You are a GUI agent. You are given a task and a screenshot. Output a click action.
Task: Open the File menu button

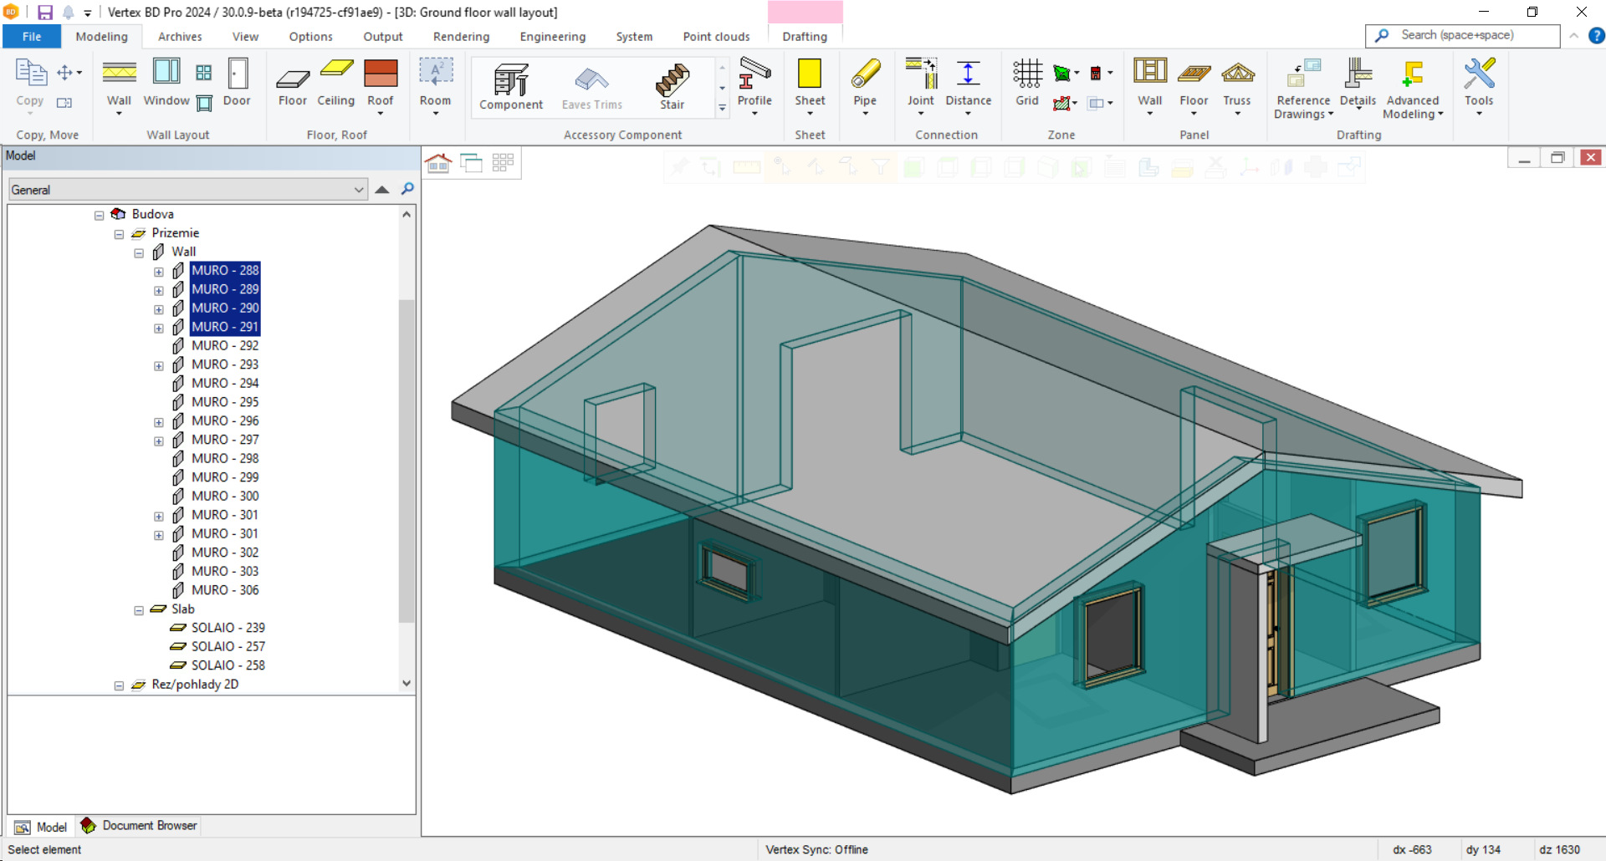click(x=32, y=37)
